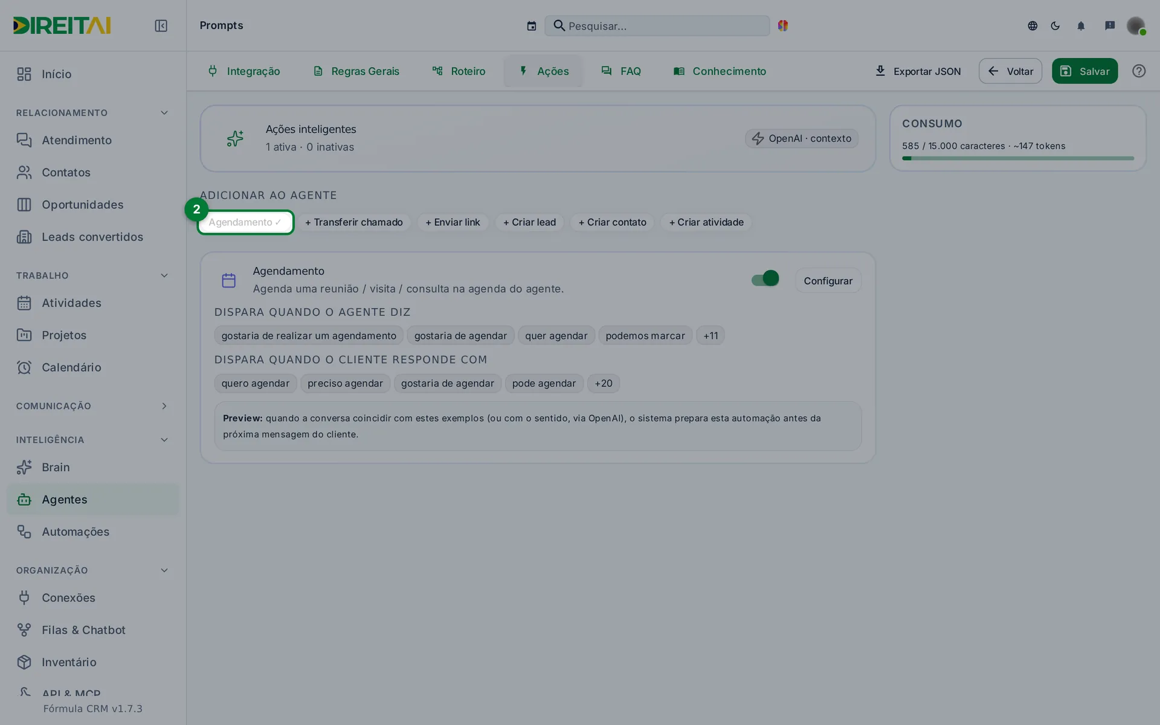Viewport: 1160px width, 725px height.
Task: Add the Criar lead action
Action: point(529,222)
